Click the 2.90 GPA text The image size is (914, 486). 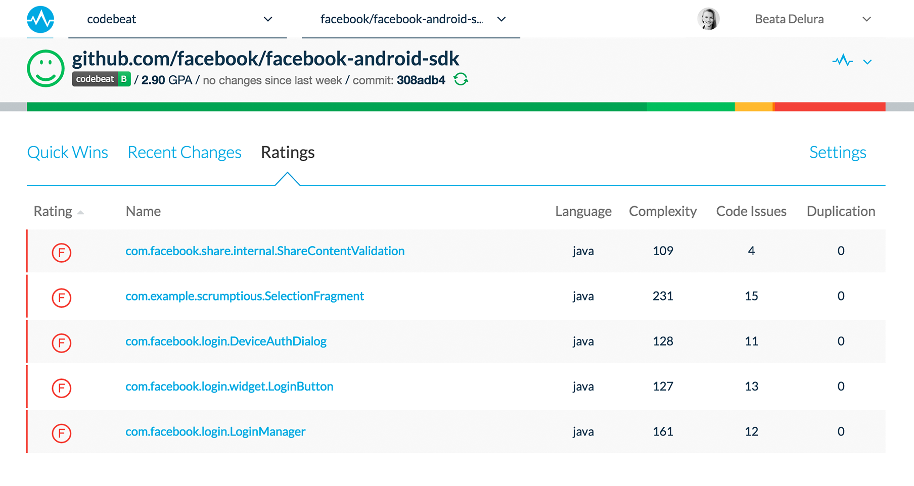pos(167,80)
